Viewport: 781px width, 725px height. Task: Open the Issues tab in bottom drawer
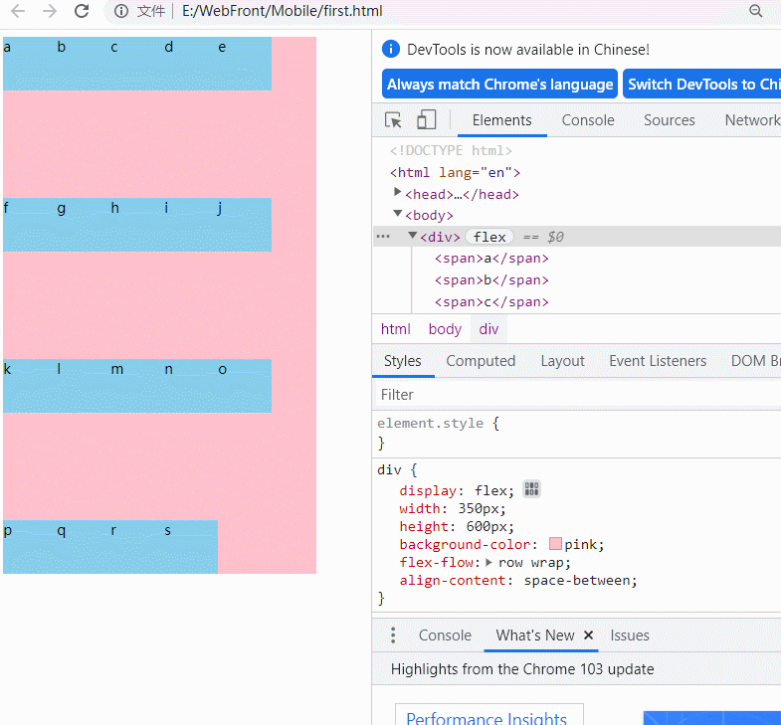[x=630, y=635]
